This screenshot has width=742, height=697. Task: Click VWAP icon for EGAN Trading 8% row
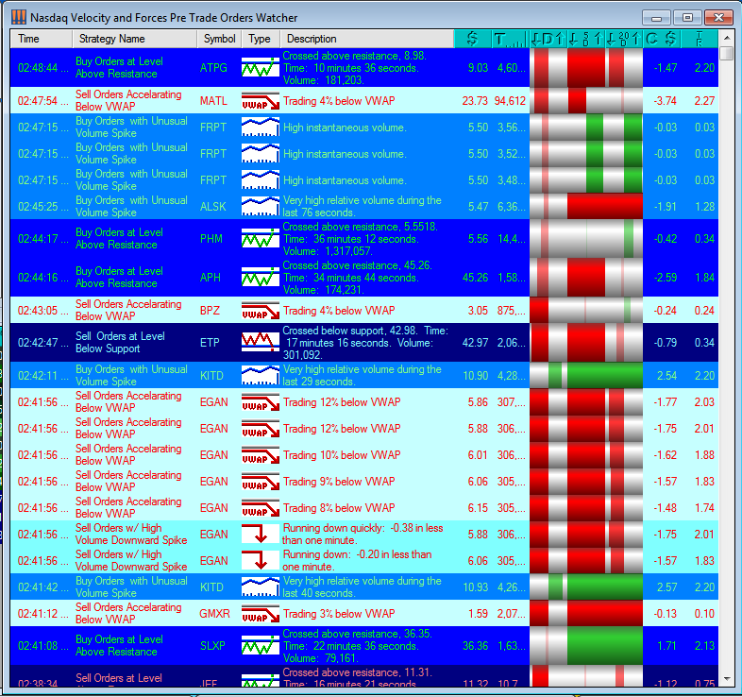(261, 508)
